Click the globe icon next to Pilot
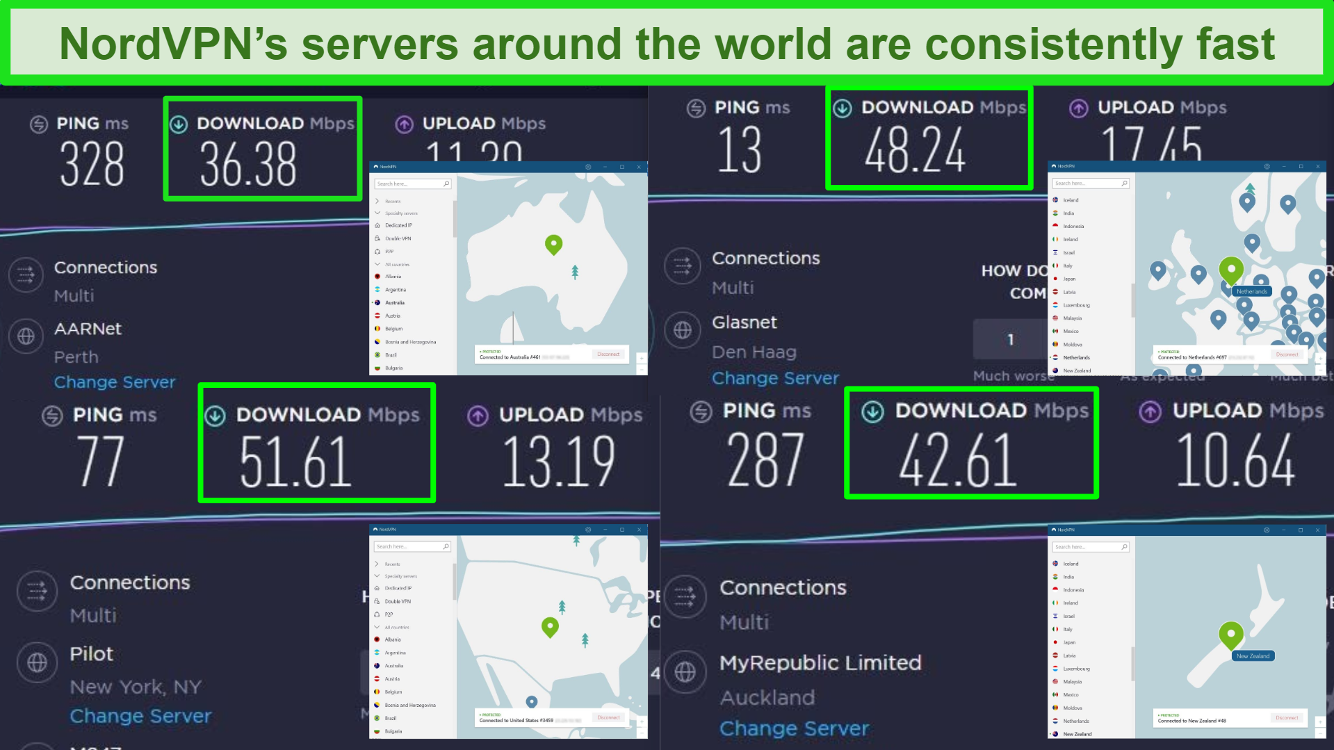This screenshot has width=1334, height=750. (37, 662)
